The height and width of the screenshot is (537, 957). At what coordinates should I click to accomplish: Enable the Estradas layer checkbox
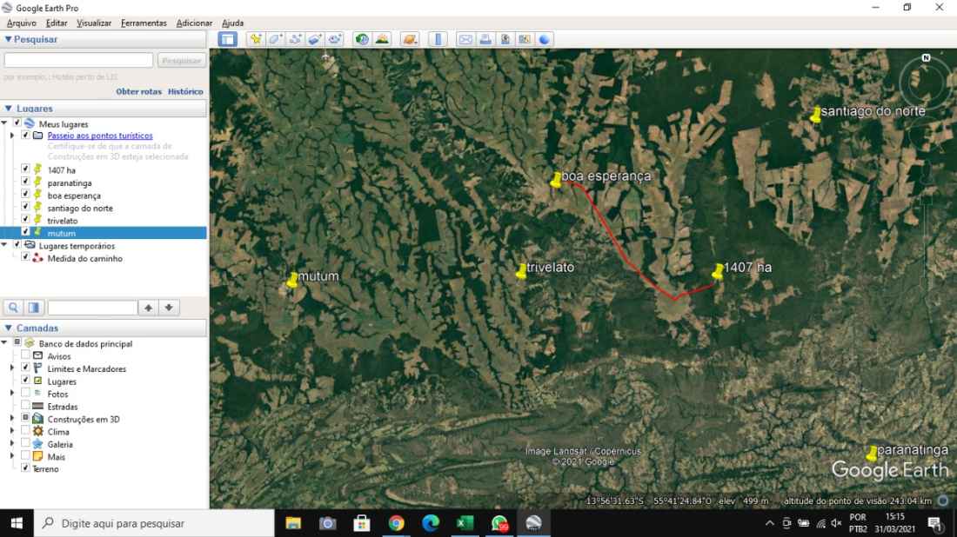pos(25,405)
